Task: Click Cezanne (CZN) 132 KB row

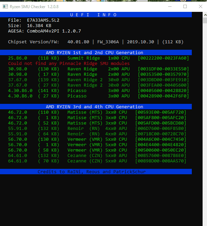Action: (97, 156)
